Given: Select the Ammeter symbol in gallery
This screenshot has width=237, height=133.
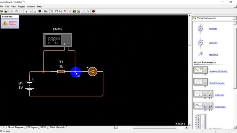Looking at the screenshot, I should tap(200, 29).
